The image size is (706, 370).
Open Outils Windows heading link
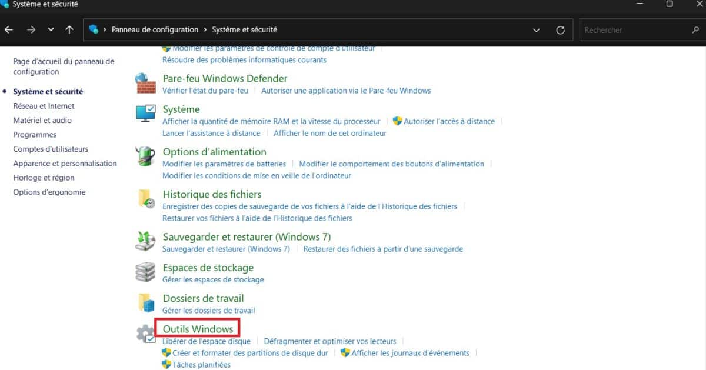(198, 329)
